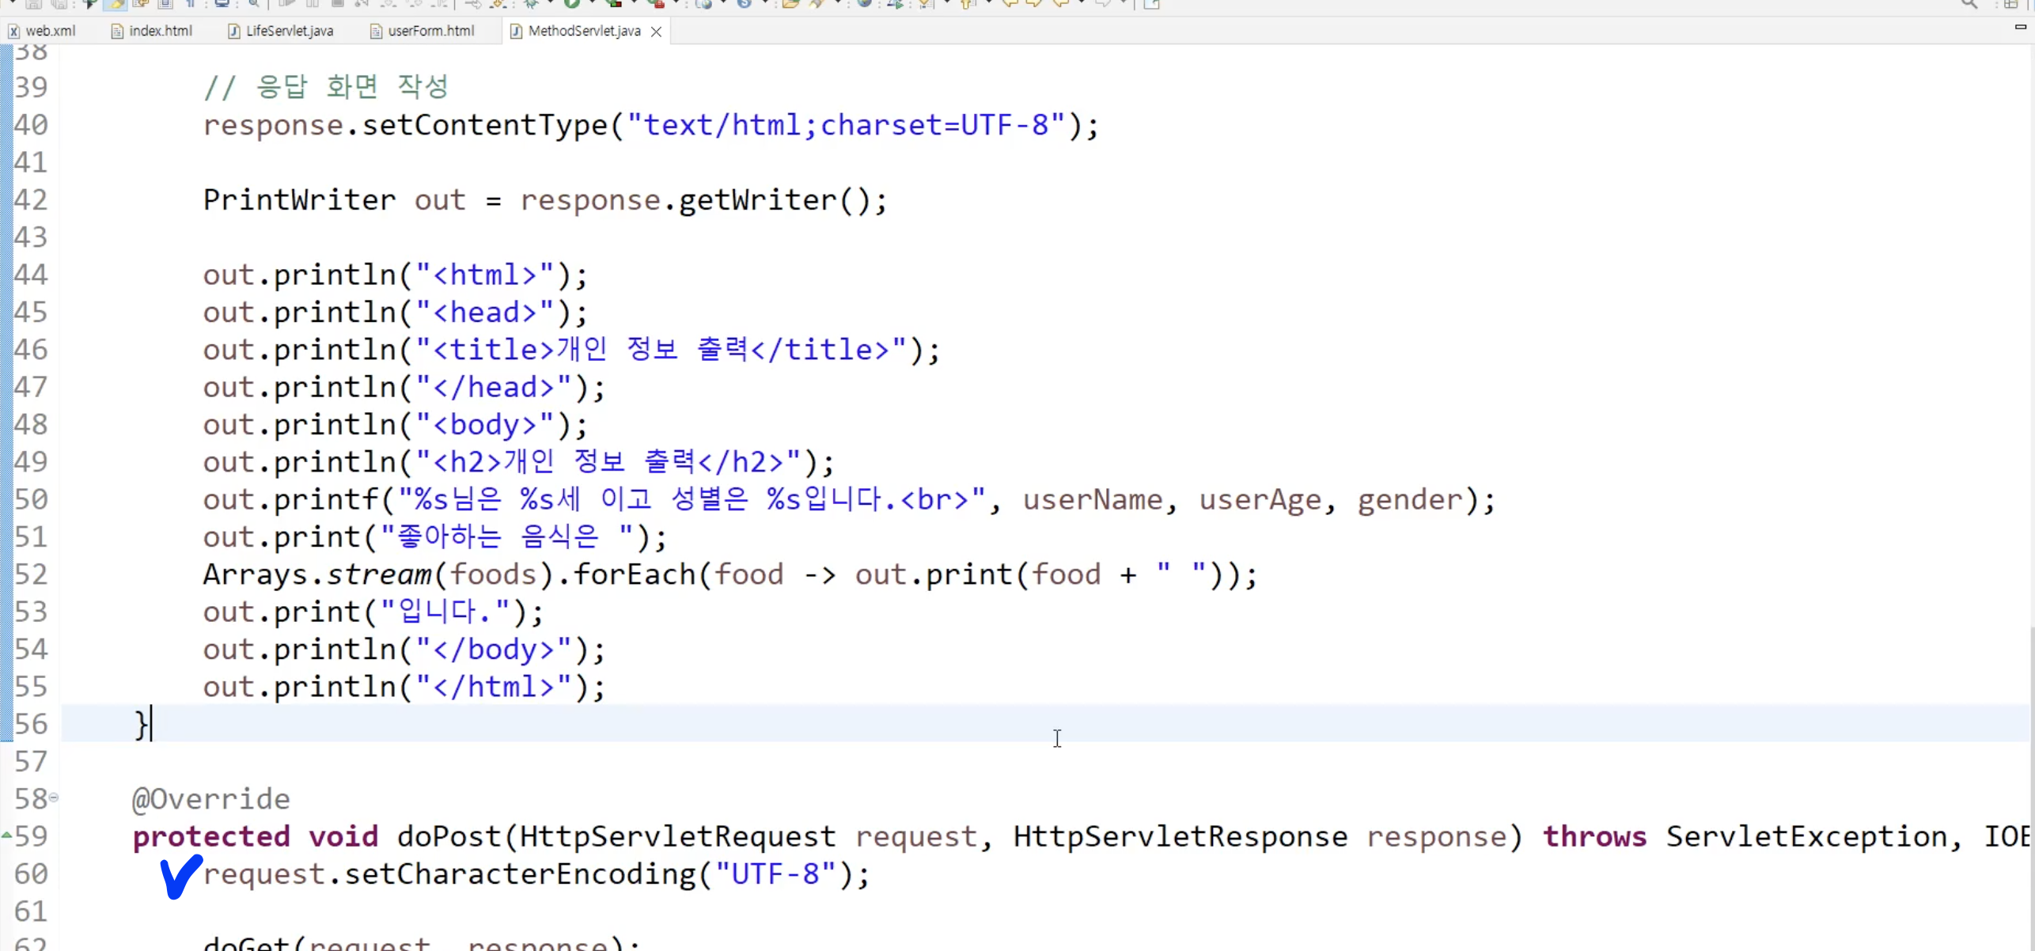Image resolution: width=2035 pixels, height=951 pixels.
Task: Toggle the fold marker at line 58
Action: pos(54,798)
